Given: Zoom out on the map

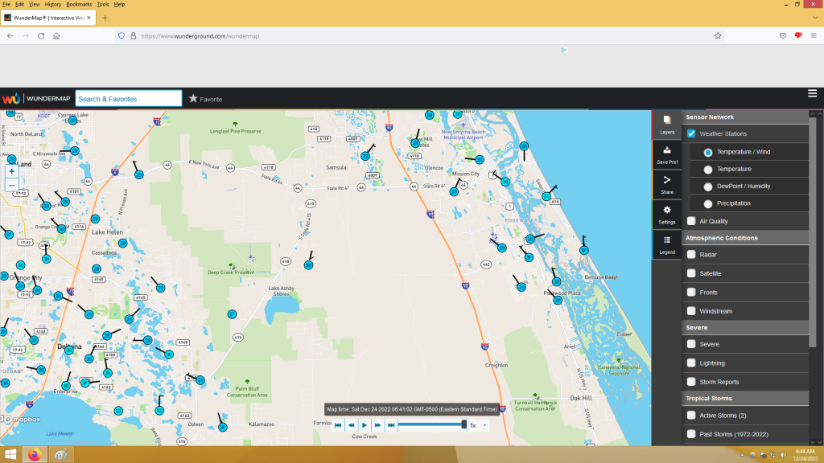Looking at the screenshot, I should (11, 186).
